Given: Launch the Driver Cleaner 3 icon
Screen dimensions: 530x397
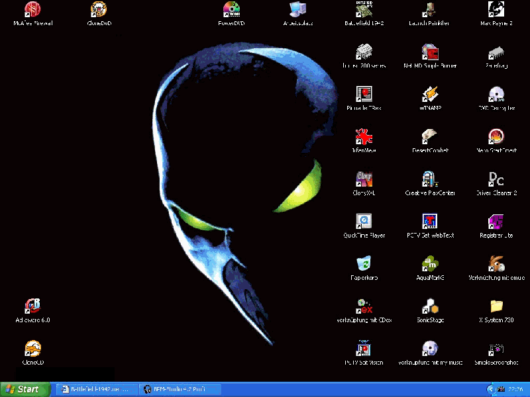Looking at the screenshot, I should tap(496, 179).
